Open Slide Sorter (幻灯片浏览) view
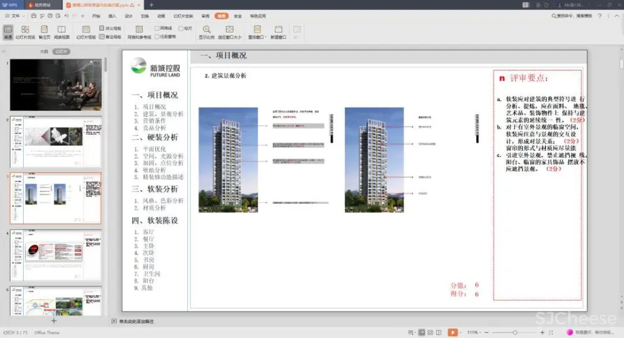This screenshot has height=338, width=624. 25,32
